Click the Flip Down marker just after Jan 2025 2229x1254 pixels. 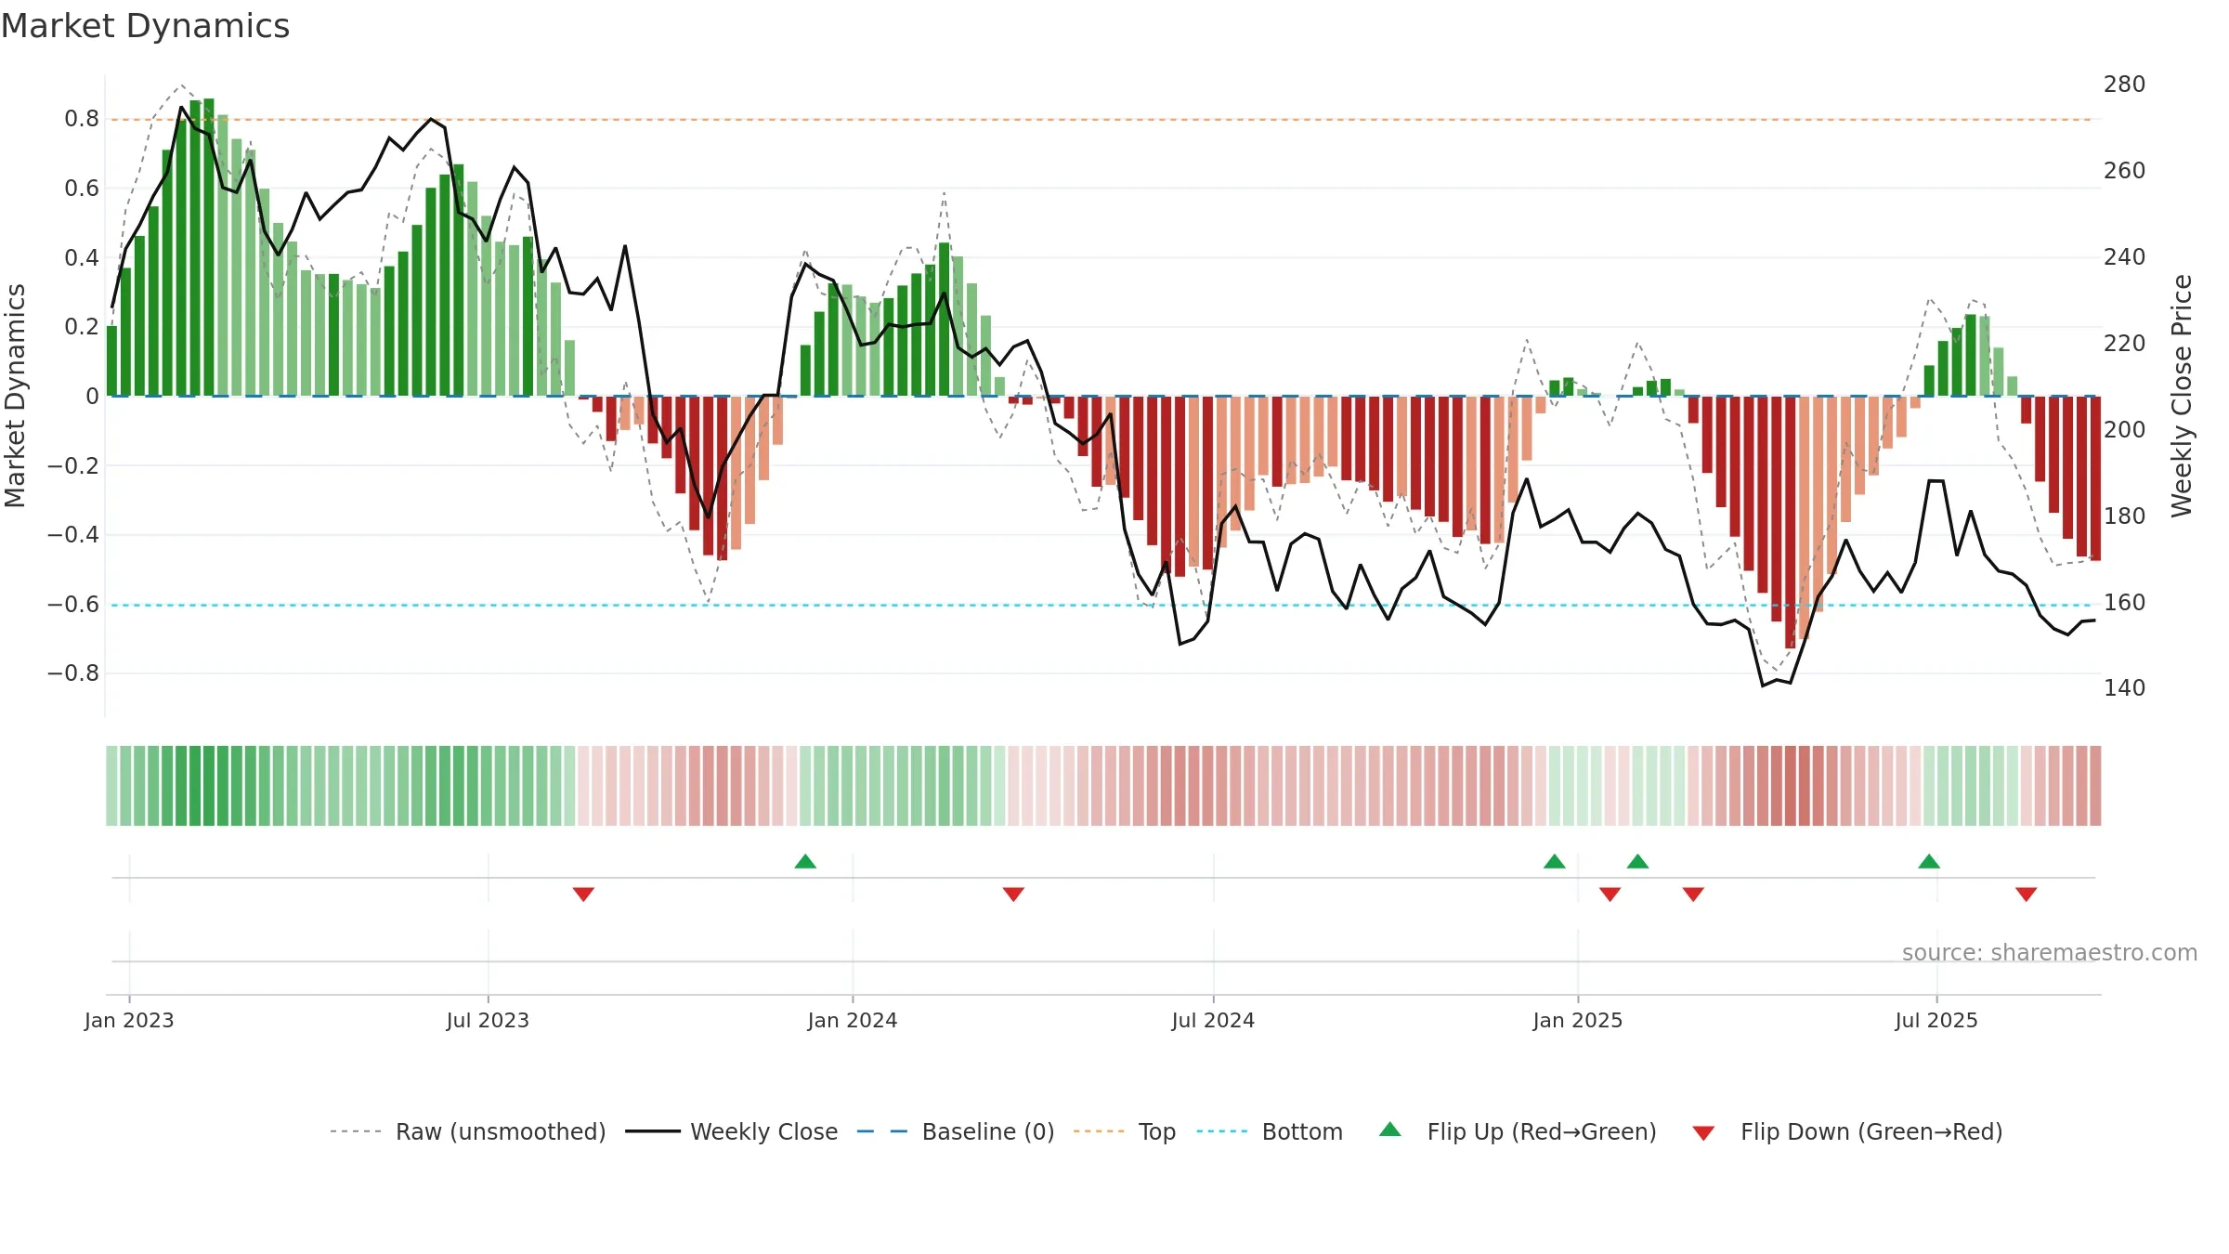click(1610, 894)
